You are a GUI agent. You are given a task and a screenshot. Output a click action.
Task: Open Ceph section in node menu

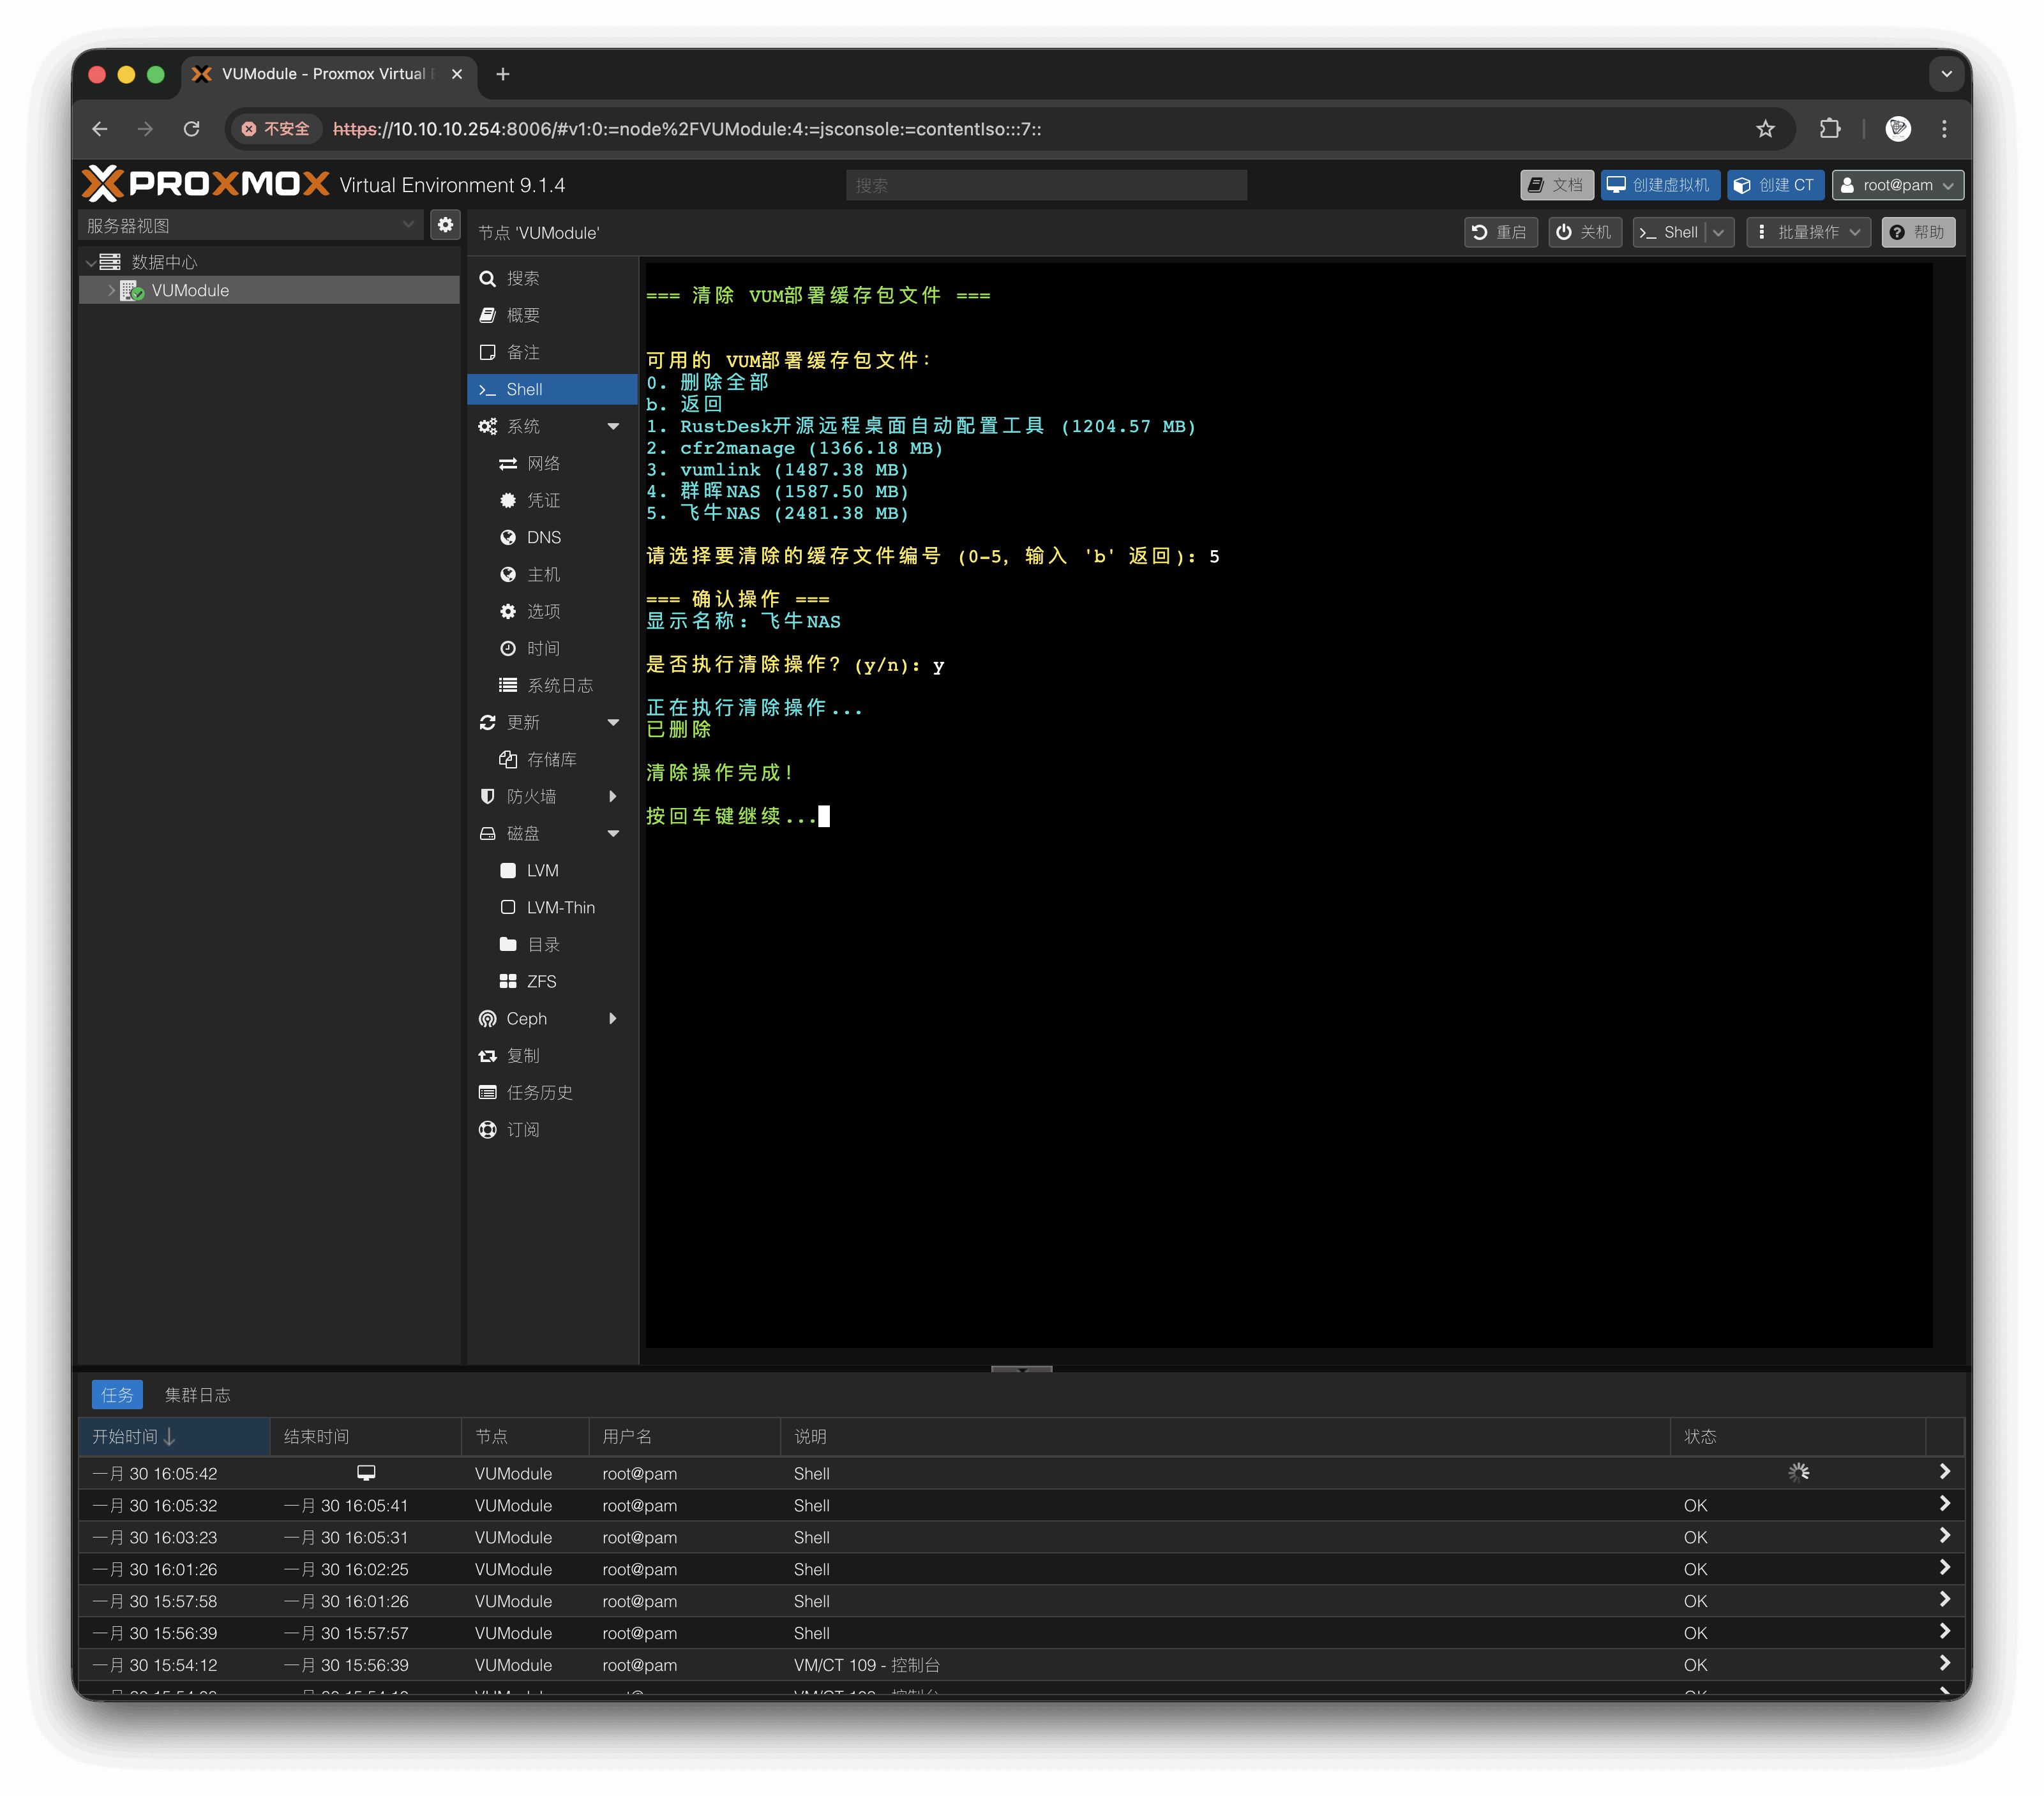[526, 1018]
